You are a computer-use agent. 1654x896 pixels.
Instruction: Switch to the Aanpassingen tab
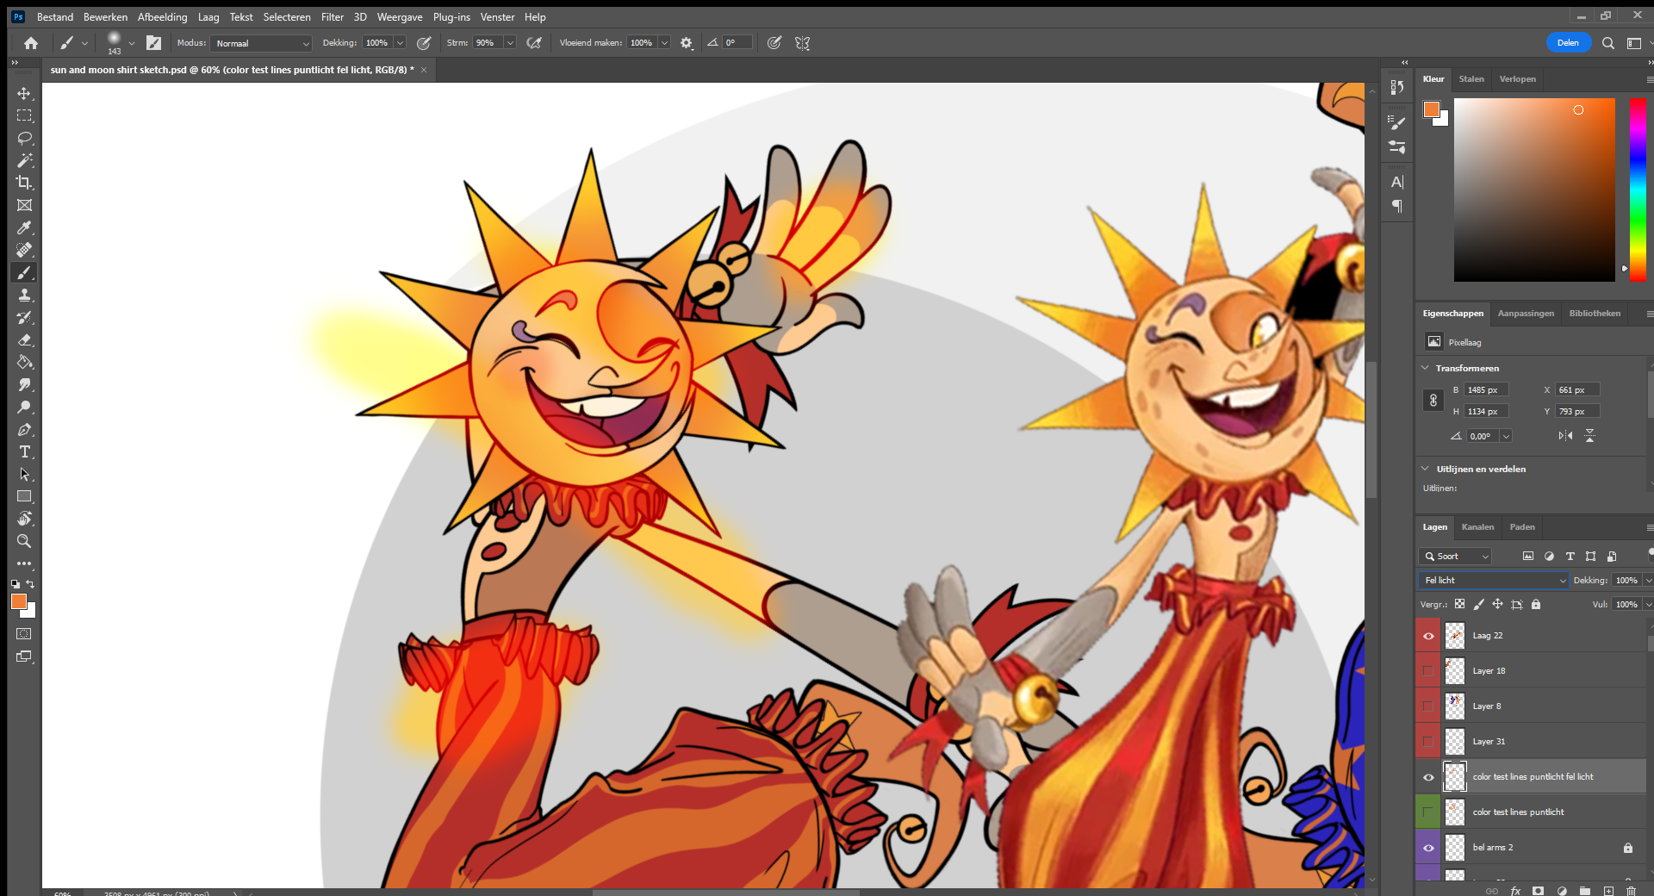[1526, 314]
